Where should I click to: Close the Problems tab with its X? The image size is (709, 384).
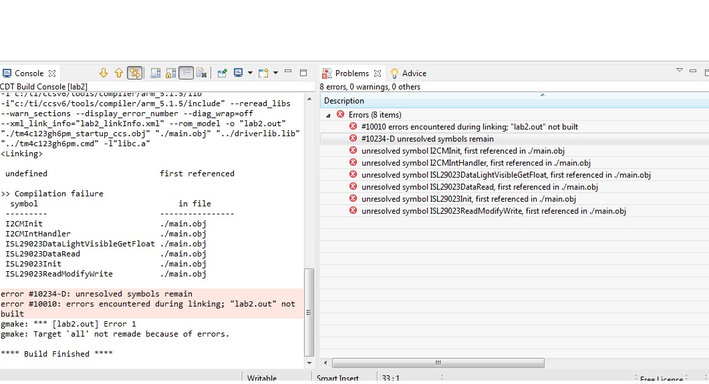point(378,73)
